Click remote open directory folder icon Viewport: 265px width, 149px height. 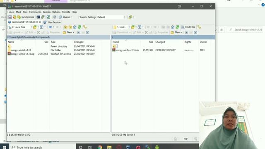[x=133, y=27]
